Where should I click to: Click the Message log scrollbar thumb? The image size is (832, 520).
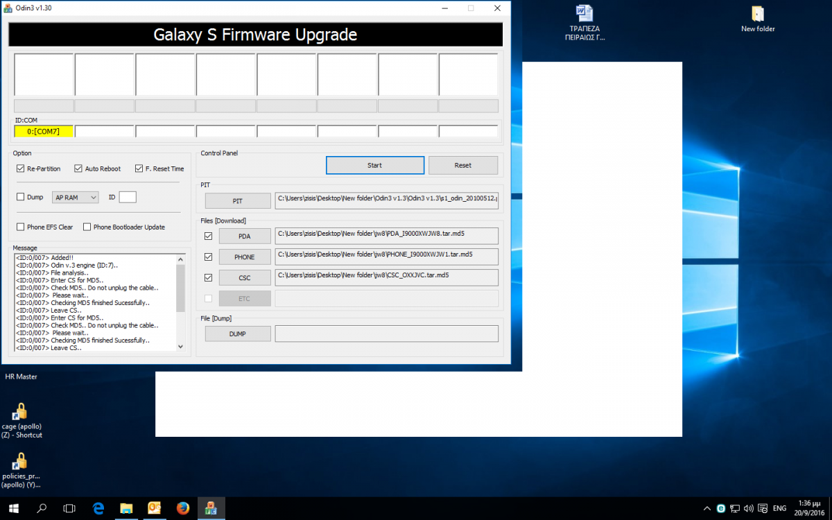181,288
